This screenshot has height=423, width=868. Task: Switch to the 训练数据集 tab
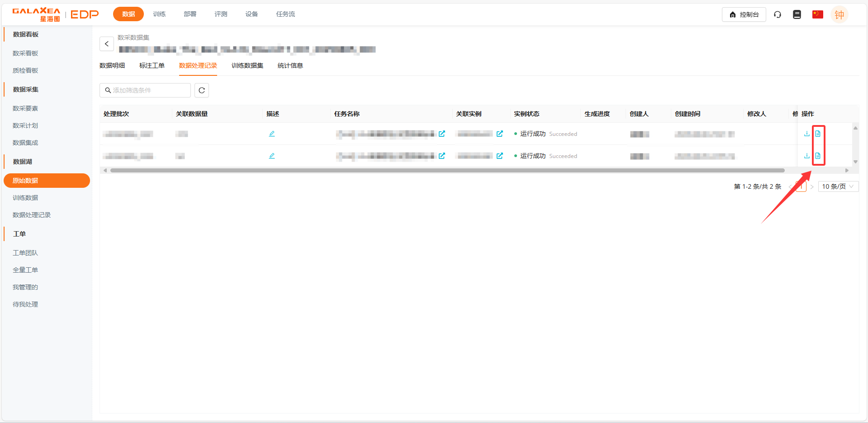tap(247, 65)
